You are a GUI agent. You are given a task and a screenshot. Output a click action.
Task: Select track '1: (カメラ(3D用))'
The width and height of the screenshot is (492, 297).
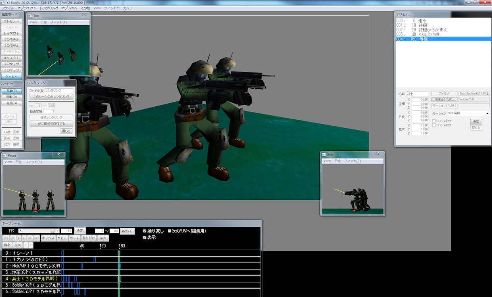click(x=31, y=260)
